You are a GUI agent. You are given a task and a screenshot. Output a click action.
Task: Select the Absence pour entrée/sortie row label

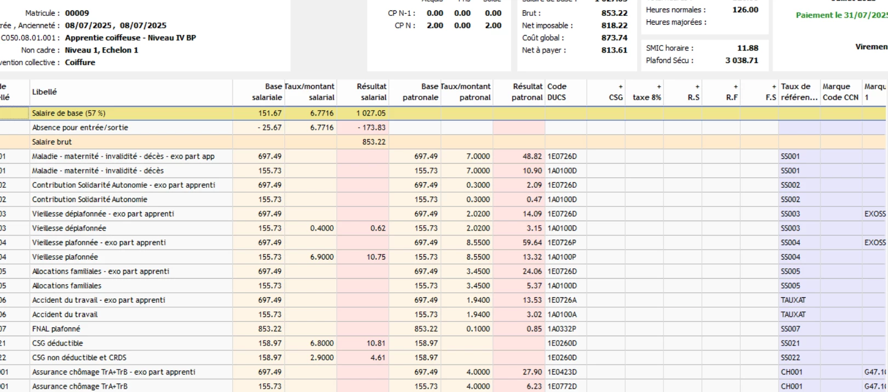(80, 128)
